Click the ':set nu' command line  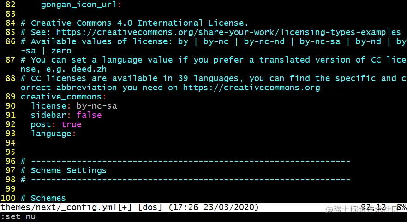[x=18, y=216]
